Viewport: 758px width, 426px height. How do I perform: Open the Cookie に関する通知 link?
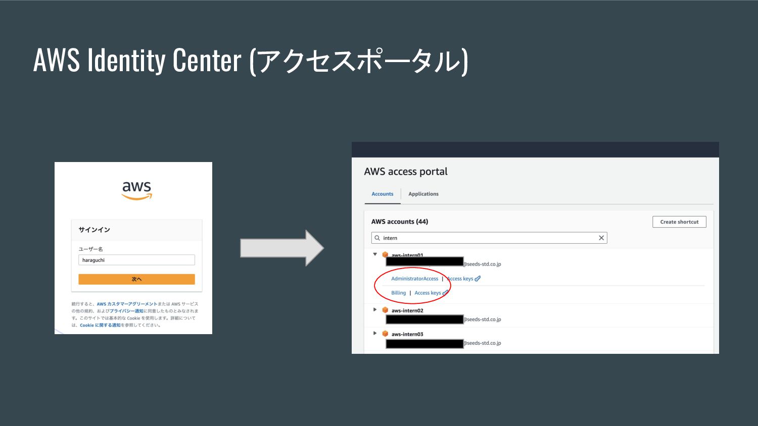[x=100, y=325]
